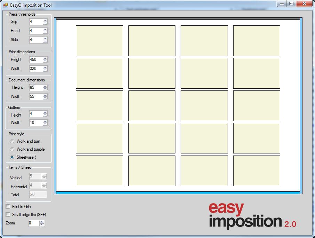315x238 pixels.
Task: Click the Vertical items field showing 5
Action: (x=36, y=176)
